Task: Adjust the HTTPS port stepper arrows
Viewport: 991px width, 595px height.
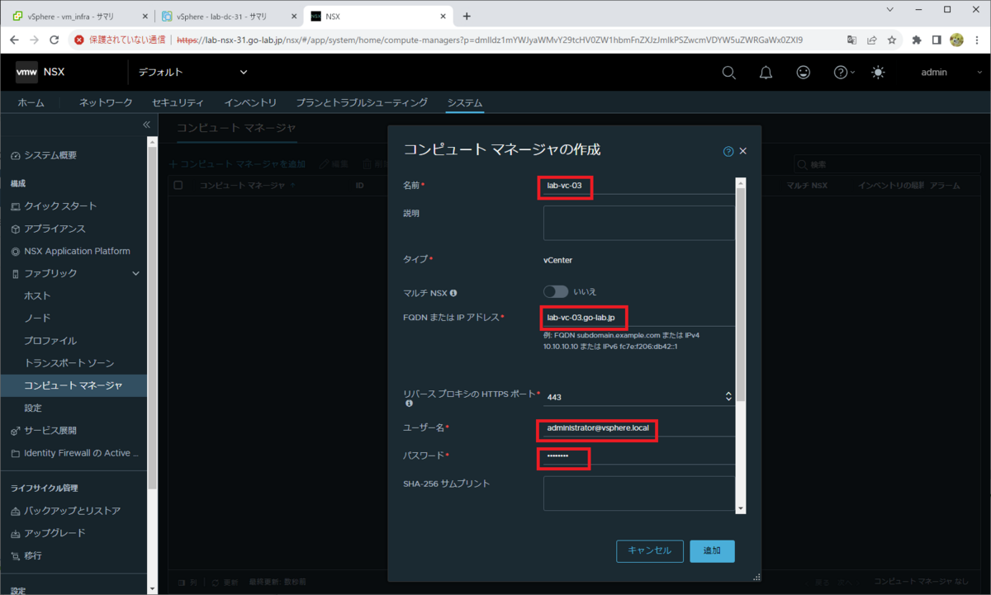Action: (728, 396)
